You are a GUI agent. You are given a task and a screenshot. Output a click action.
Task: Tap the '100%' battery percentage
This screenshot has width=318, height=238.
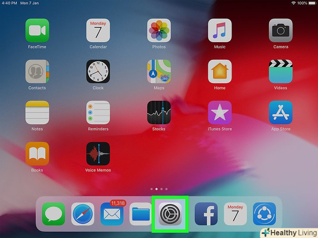[302, 3]
